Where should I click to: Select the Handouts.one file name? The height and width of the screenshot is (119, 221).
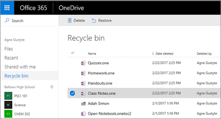100,83
